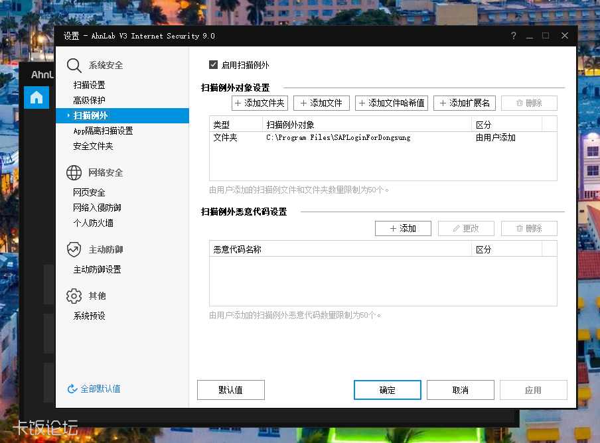Screen dimensions: 600x443
Task: Click the 默认值 button
Action: point(230,390)
